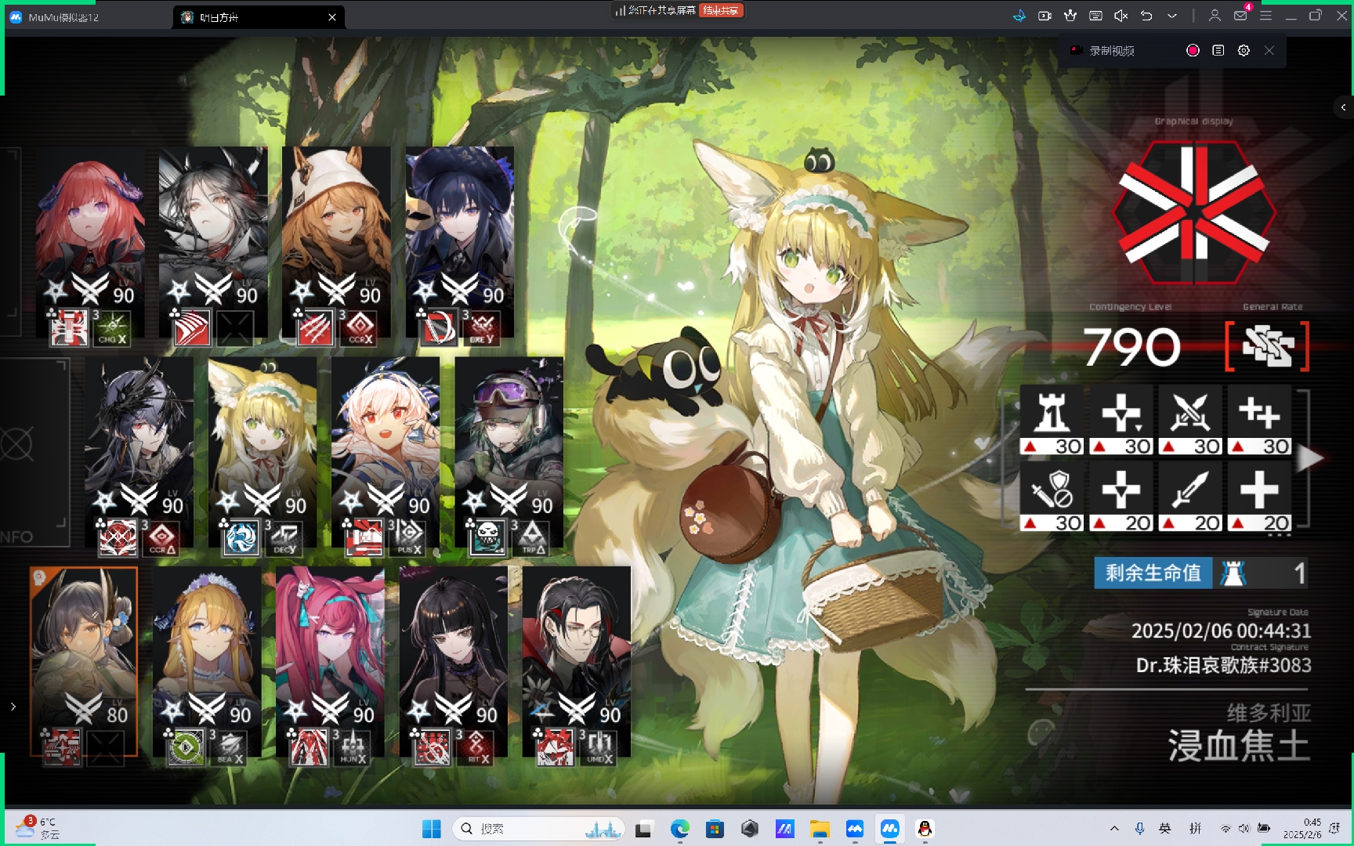Click the CHG X module icon

pos(112,329)
